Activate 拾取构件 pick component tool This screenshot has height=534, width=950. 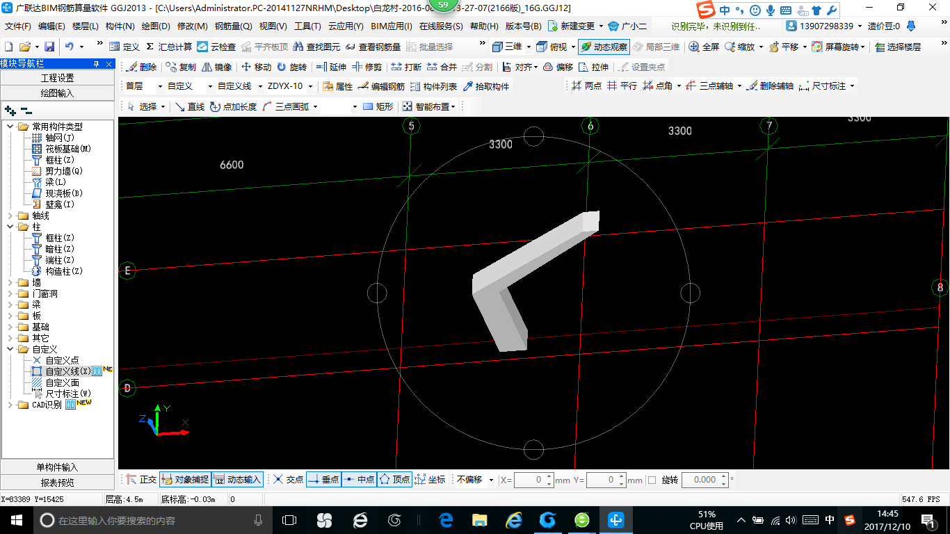pyautogui.click(x=486, y=86)
